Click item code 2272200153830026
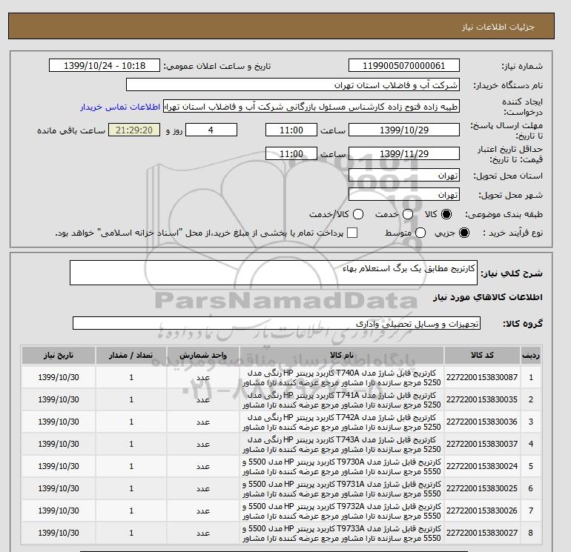 point(482,511)
